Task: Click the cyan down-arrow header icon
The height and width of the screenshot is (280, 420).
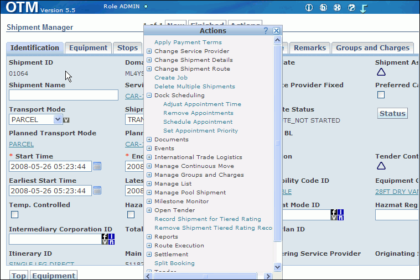Action: coord(364,8)
